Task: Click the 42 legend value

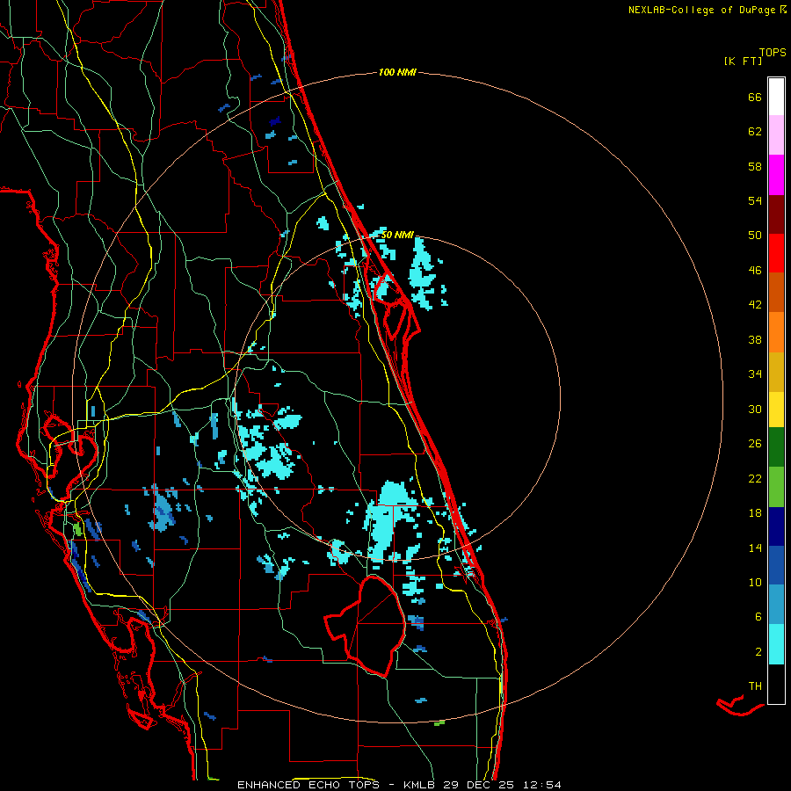Action: [755, 305]
